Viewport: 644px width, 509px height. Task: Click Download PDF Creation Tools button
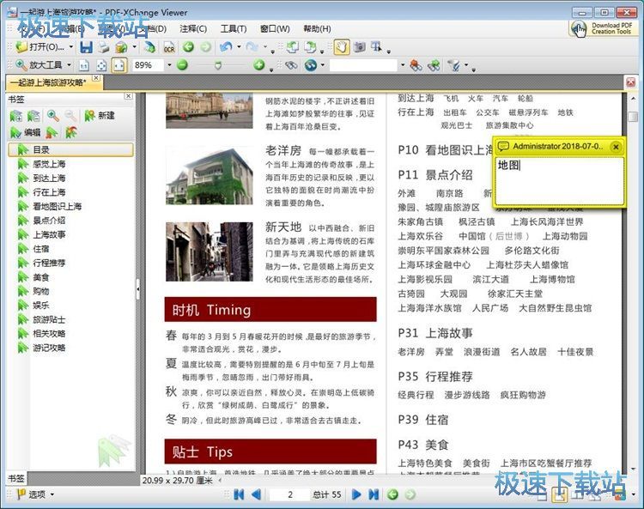(x=603, y=28)
